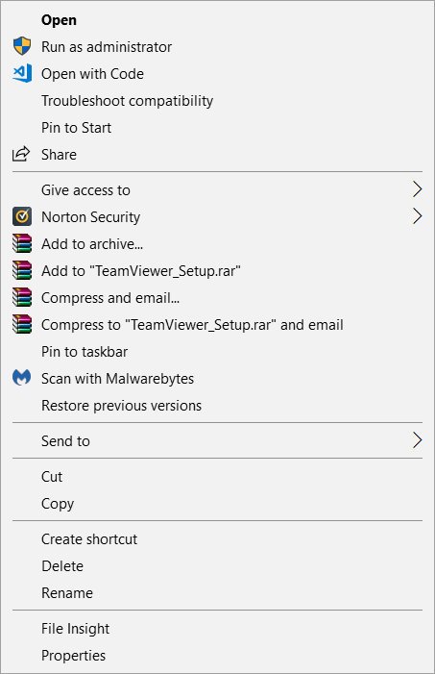Viewport: 435px width, 674px height.
Task: Open Properties from the menu
Action: pos(217,656)
